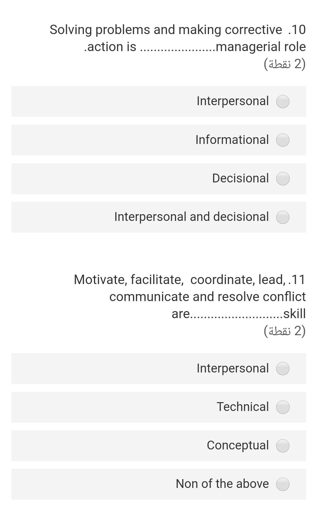
Task: Click the Technical answer row
Action: [158, 407]
